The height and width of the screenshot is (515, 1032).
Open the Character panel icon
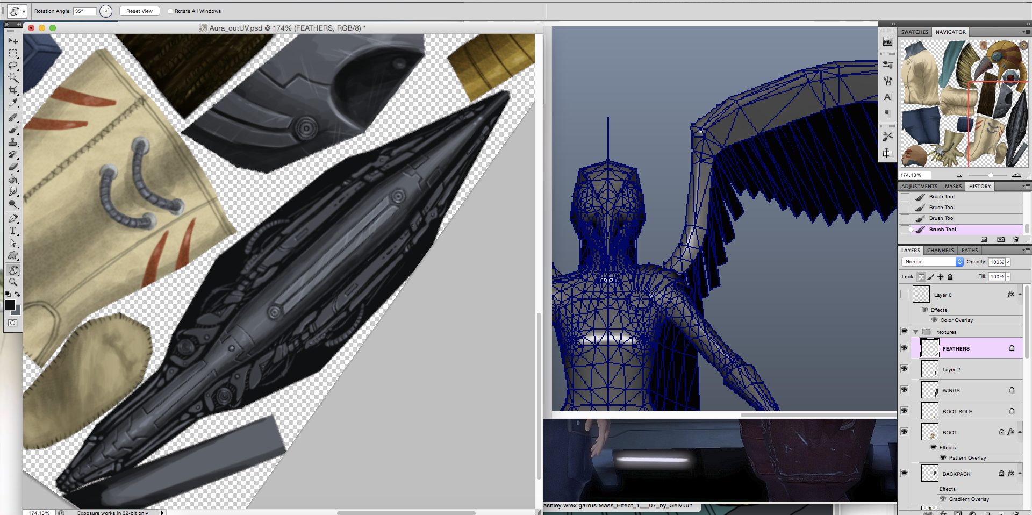(887, 97)
